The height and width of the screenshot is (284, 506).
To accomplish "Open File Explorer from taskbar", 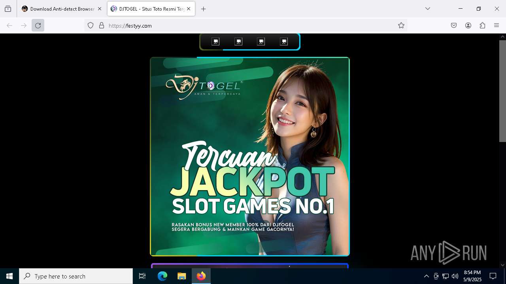I will pyautogui.click(x=181, y=276).
